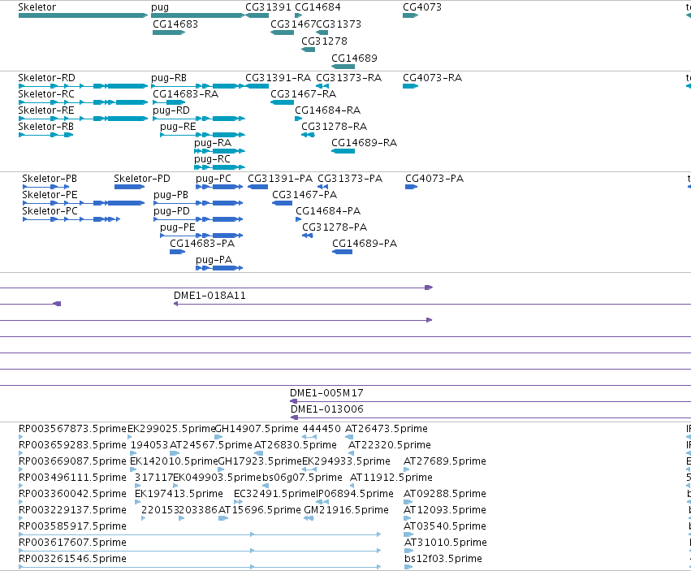The width and height of the screenshot is (691, 571).
Task: Select the Skeletor-RD transcript
Action: [x=83, y=86]
